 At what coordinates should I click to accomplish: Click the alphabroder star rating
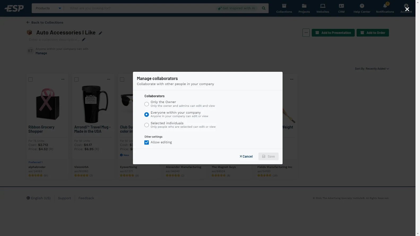tap(36, 175)
